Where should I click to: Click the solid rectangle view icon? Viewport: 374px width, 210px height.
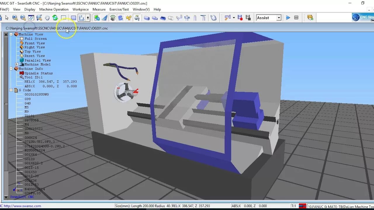coord(73,18)
